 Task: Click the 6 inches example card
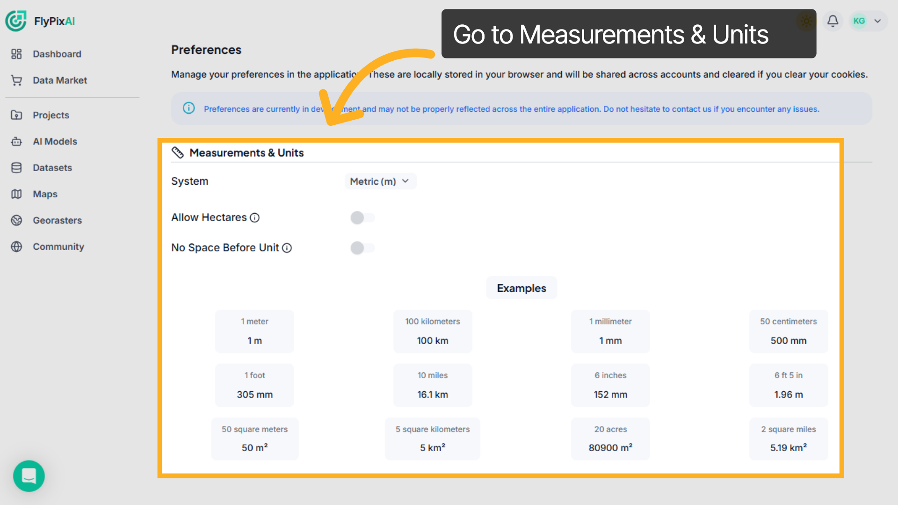[610, 385]
